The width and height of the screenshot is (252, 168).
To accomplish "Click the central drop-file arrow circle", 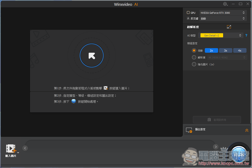I will 92,55.
